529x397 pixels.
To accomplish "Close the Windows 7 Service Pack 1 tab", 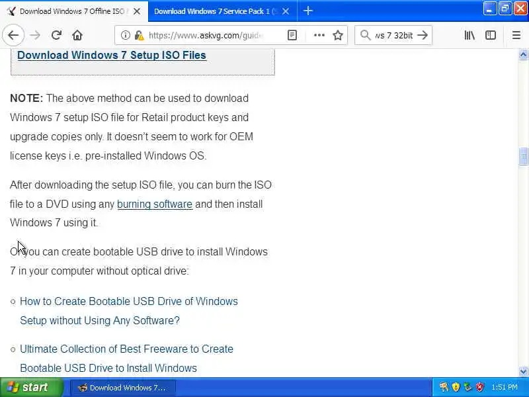I will (286, 11).
